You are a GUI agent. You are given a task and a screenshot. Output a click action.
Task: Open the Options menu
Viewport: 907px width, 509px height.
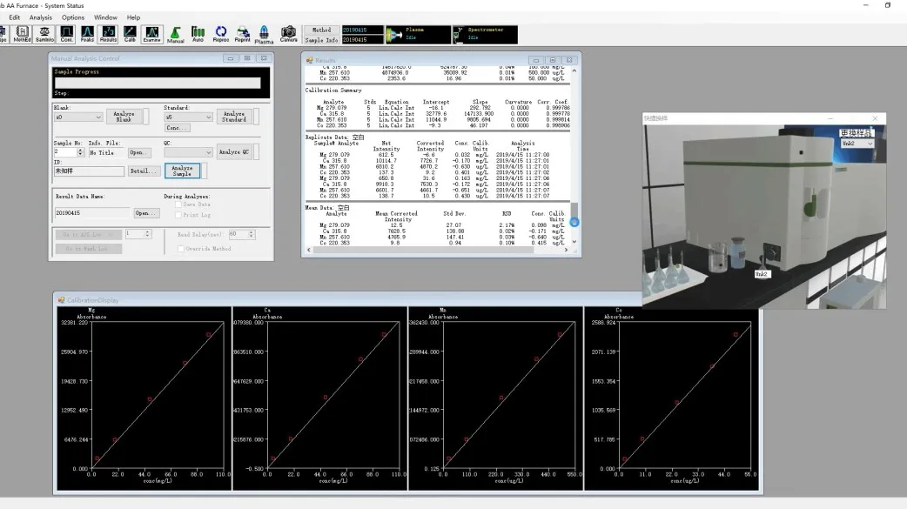coord(73,17)
